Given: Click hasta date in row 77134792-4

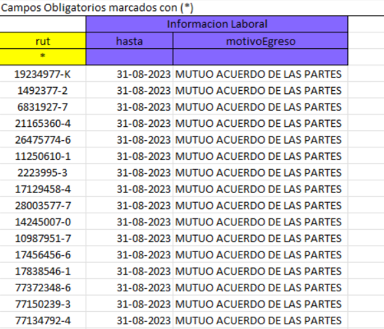Looking at the screenshot, I should pos(130,320).
